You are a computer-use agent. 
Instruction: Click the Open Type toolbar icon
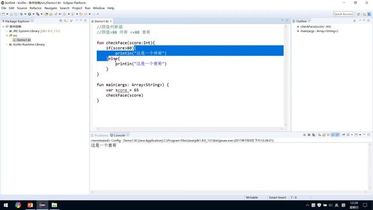(47, 14)
